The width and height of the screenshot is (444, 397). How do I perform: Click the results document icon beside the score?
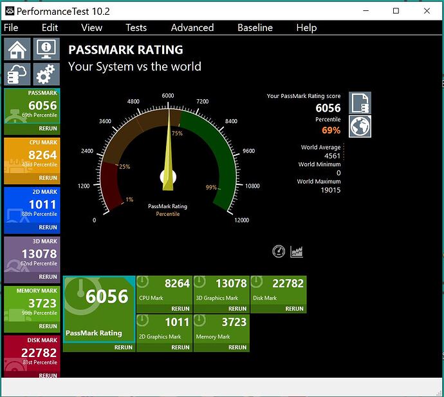[360, 103]
